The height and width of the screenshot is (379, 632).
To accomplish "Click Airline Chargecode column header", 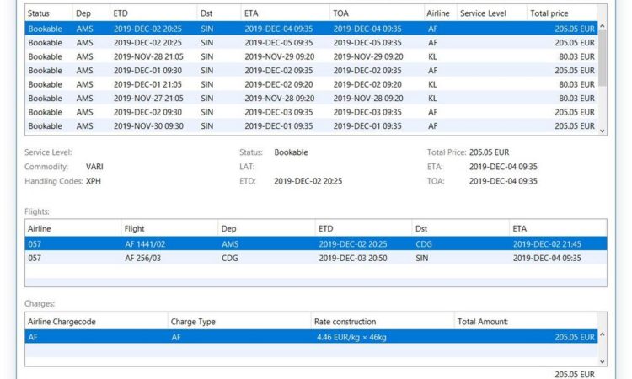I will (96, 322).
